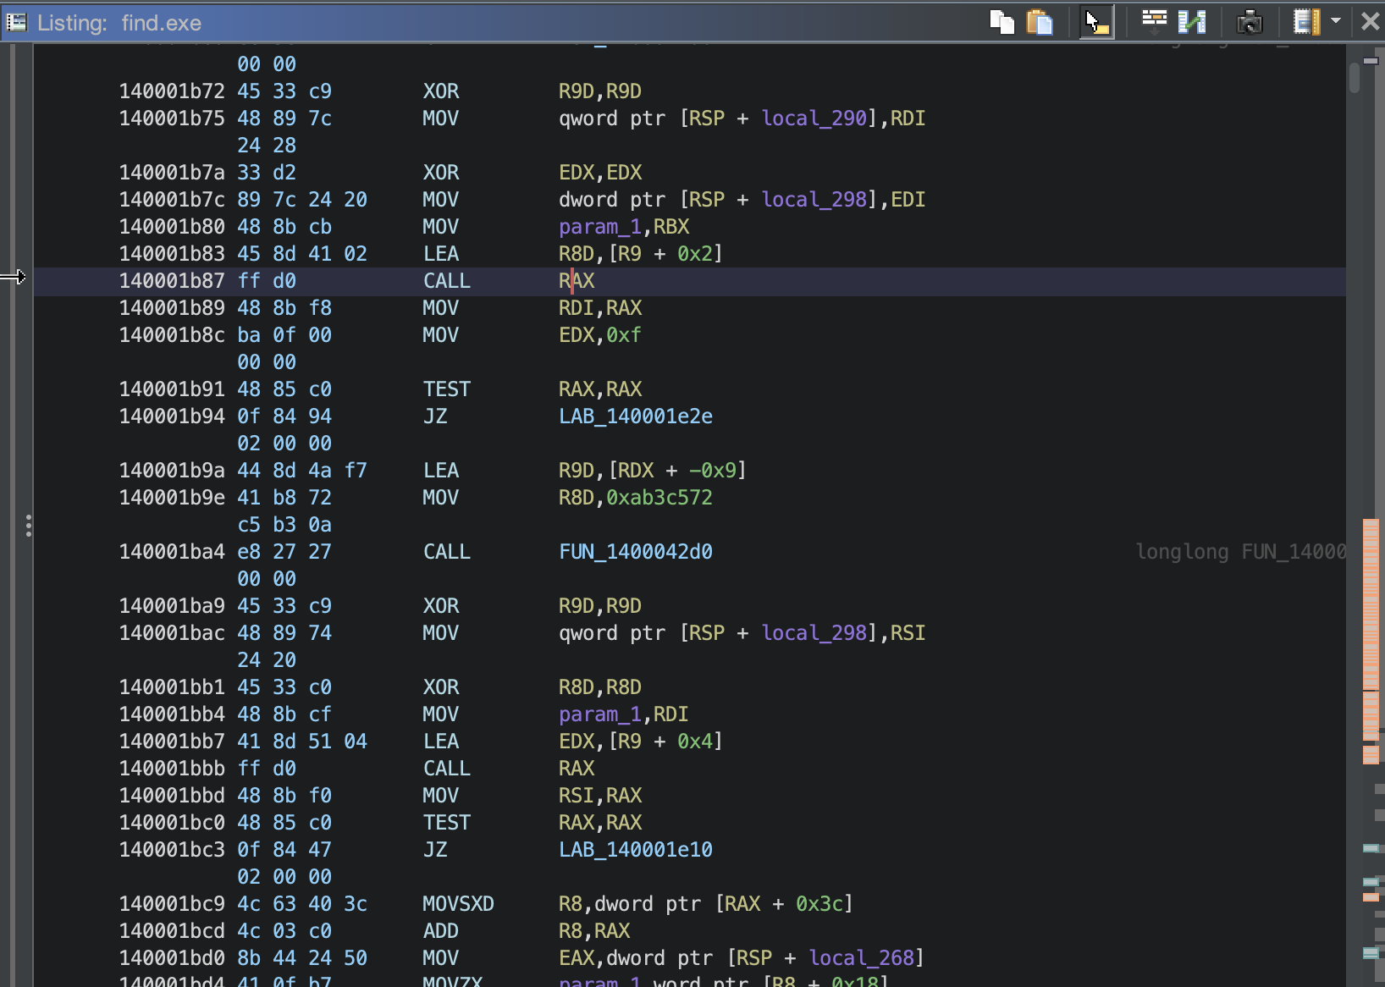Click operand EDX,[R9 + 0x4]
This screenshot has height=987, width=1385.
(x=641, y=742)
